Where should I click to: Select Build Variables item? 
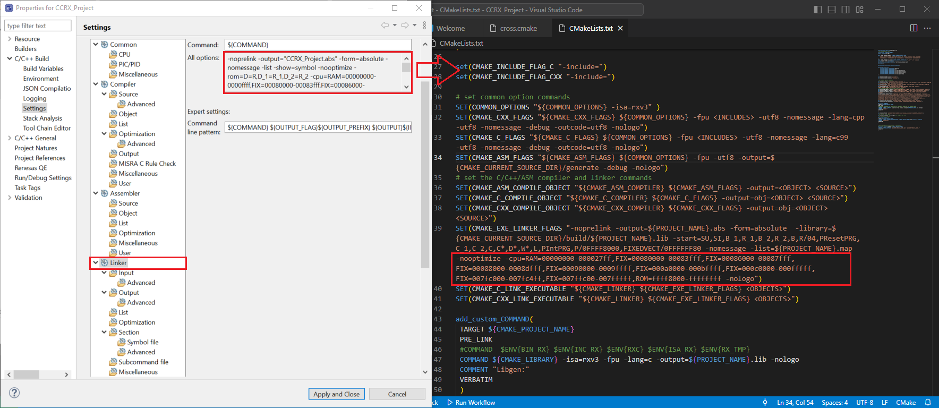coord(43,69)
